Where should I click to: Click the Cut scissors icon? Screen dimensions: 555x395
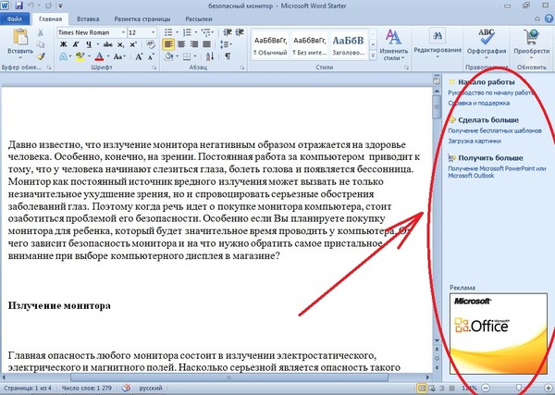click(41, 33)
